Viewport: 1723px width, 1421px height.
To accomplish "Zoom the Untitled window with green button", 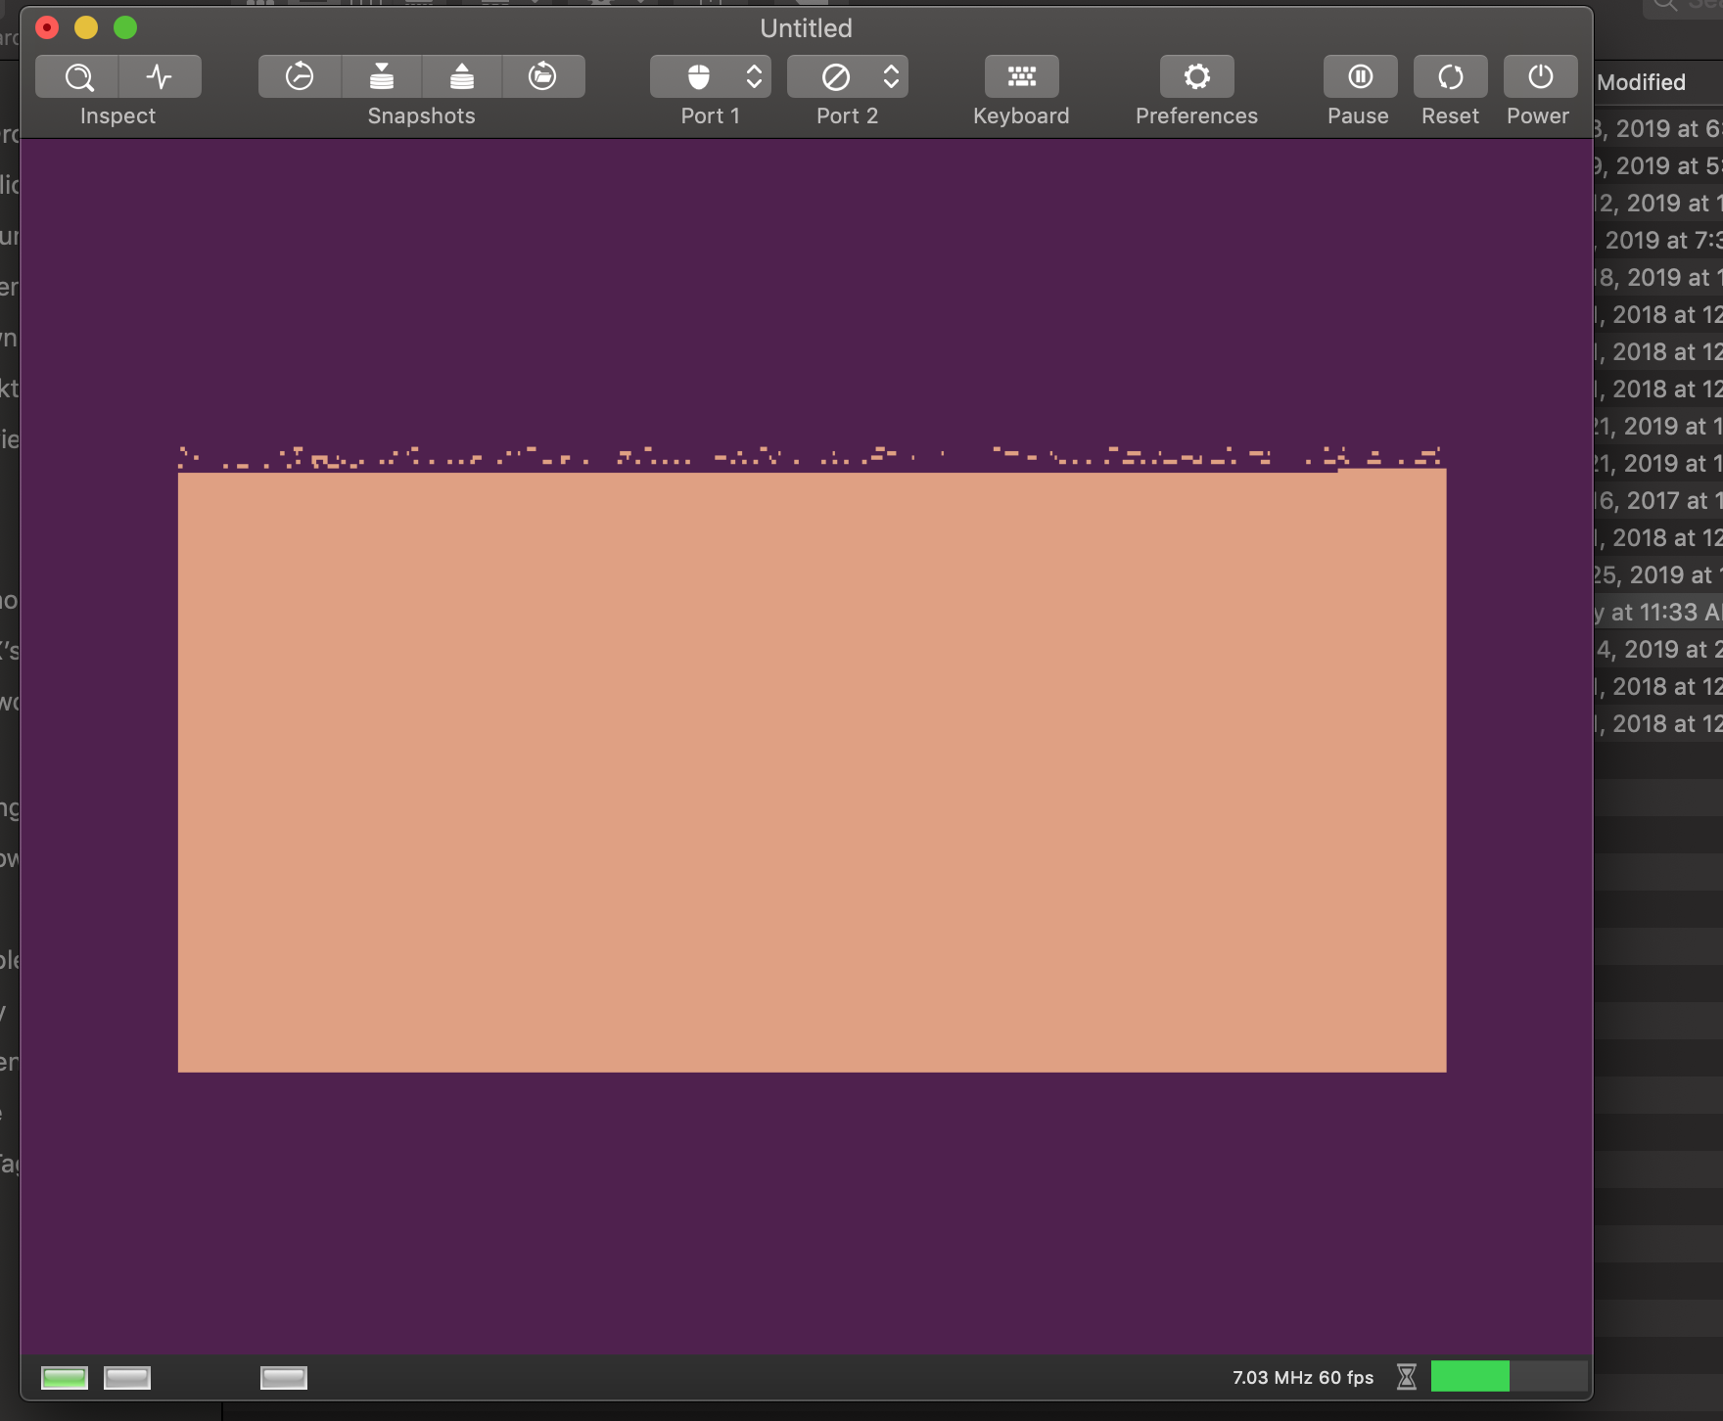I will click(x=125, y=27).
